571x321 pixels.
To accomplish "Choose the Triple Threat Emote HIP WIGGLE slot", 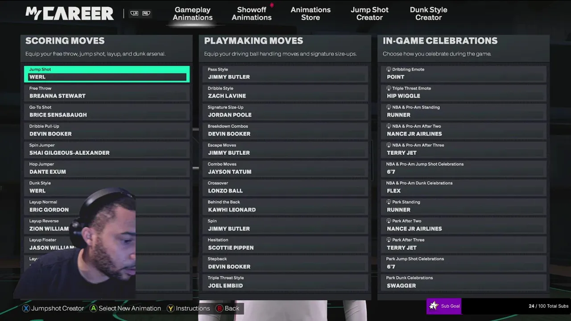I will pyautogui.click(x=464, y=93).
